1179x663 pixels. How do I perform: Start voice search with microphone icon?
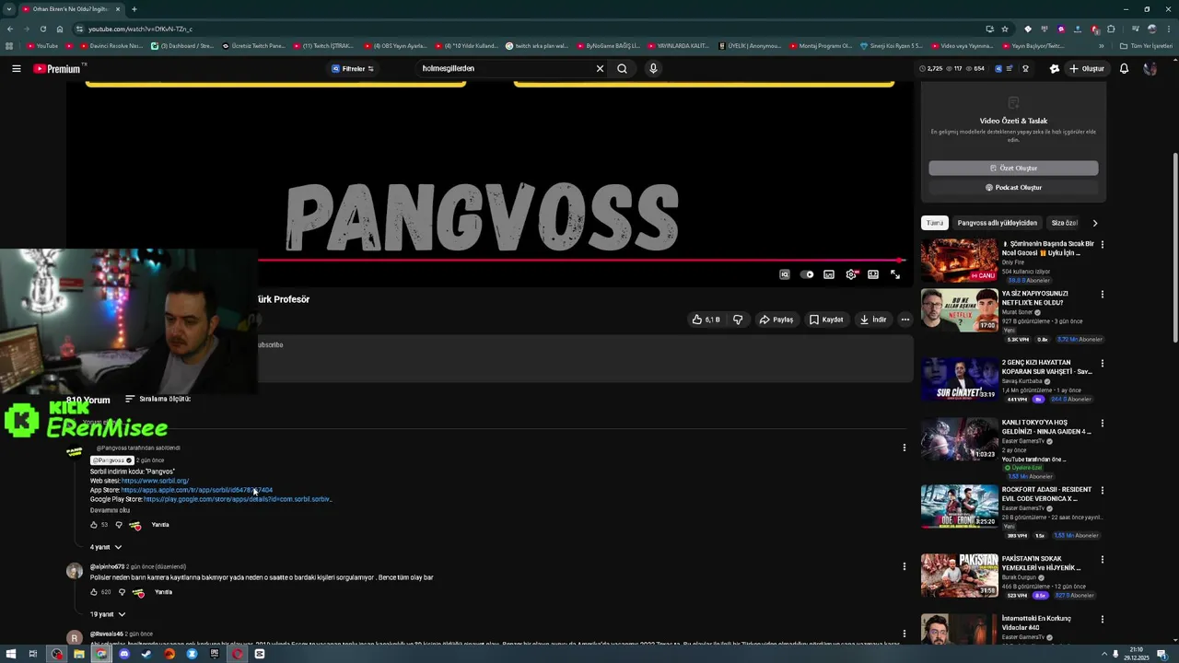[x=653, y=68]
